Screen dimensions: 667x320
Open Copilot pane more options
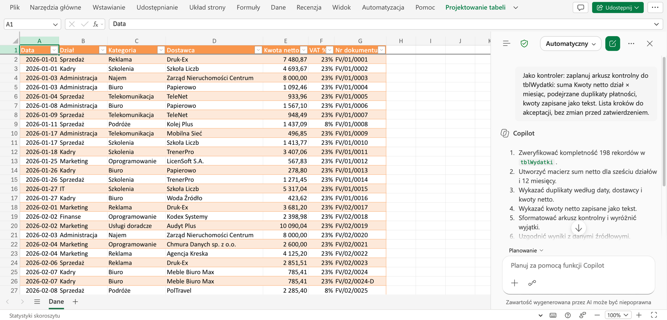click(x=631, y=43)
